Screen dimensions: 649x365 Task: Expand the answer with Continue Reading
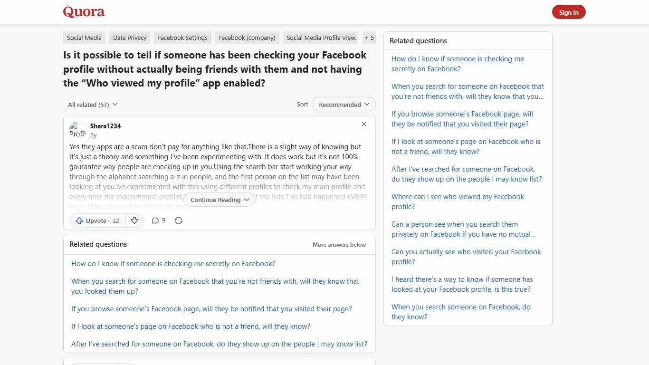coord(219,200)
